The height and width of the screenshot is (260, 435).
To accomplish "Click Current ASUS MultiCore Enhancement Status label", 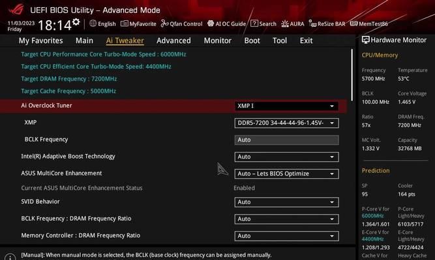I will [x=82, y=188].
